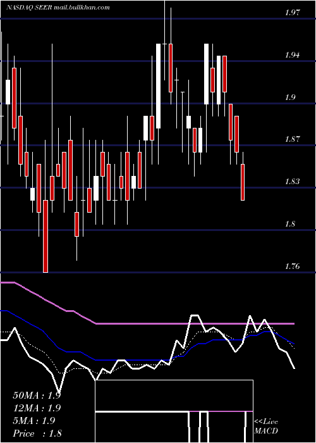Click the 1.97 price axis label
Screen dimensions: 316x443
[x=291, y=13]
